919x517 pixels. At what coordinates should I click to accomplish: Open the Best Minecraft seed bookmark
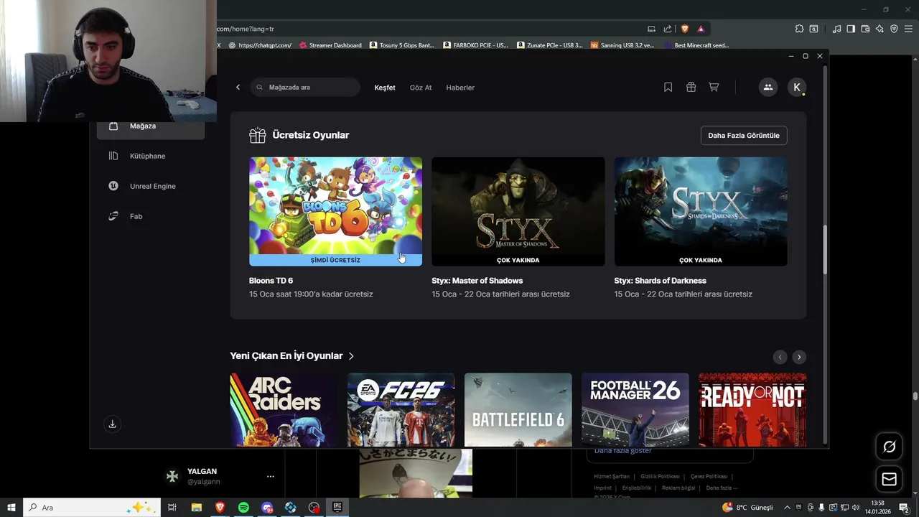pyautogui.click(x=696, y=45)
